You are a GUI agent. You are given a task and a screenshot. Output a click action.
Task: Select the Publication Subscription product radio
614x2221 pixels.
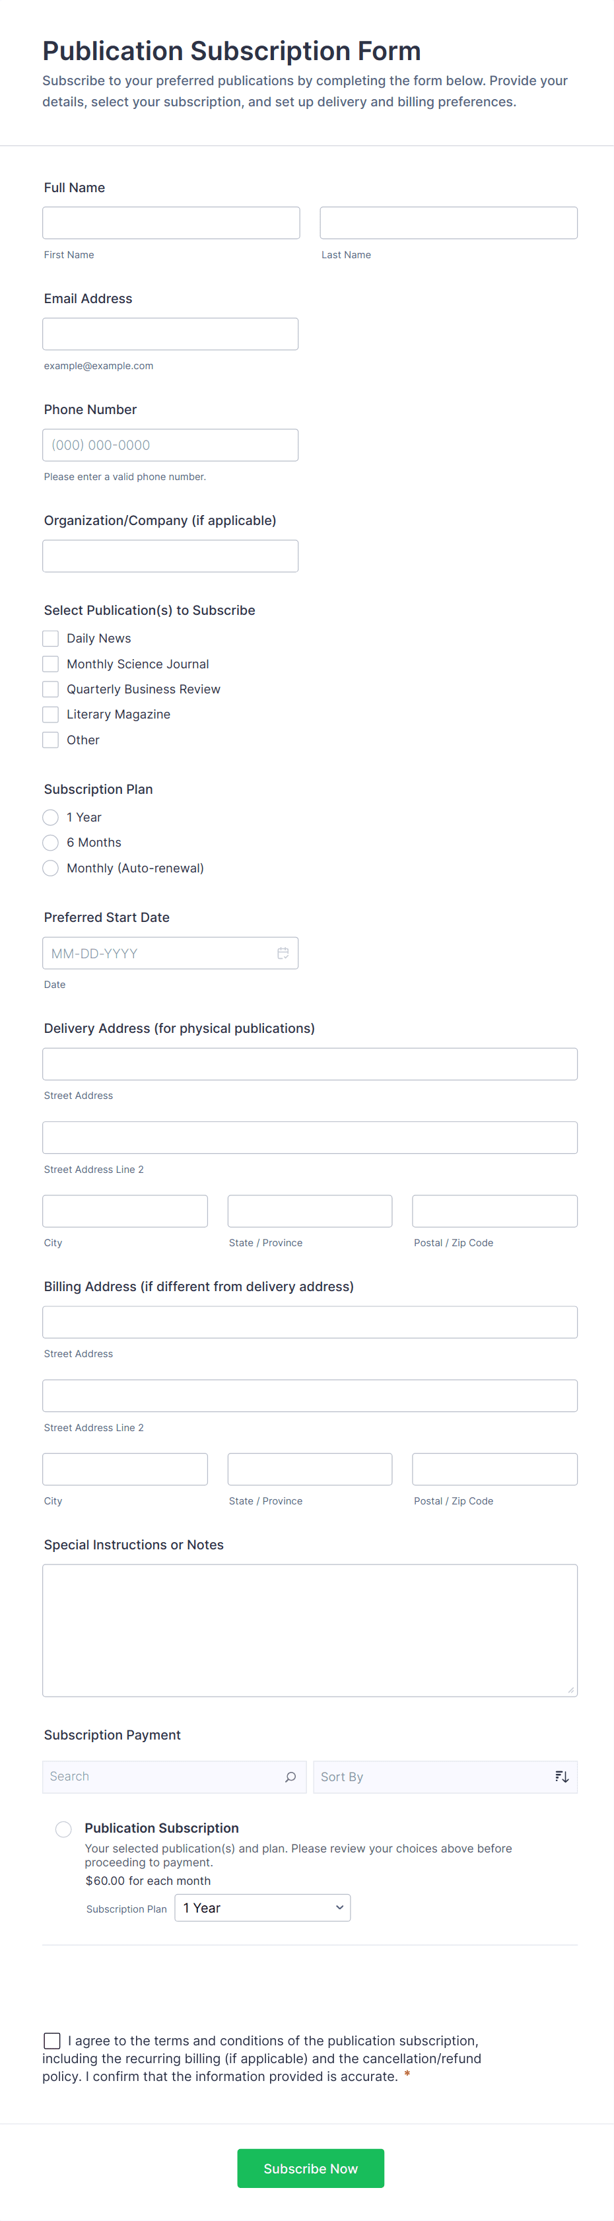[64, 1829]
